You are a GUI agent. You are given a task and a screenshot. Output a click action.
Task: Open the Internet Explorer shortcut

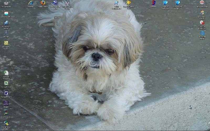(31, 3)
